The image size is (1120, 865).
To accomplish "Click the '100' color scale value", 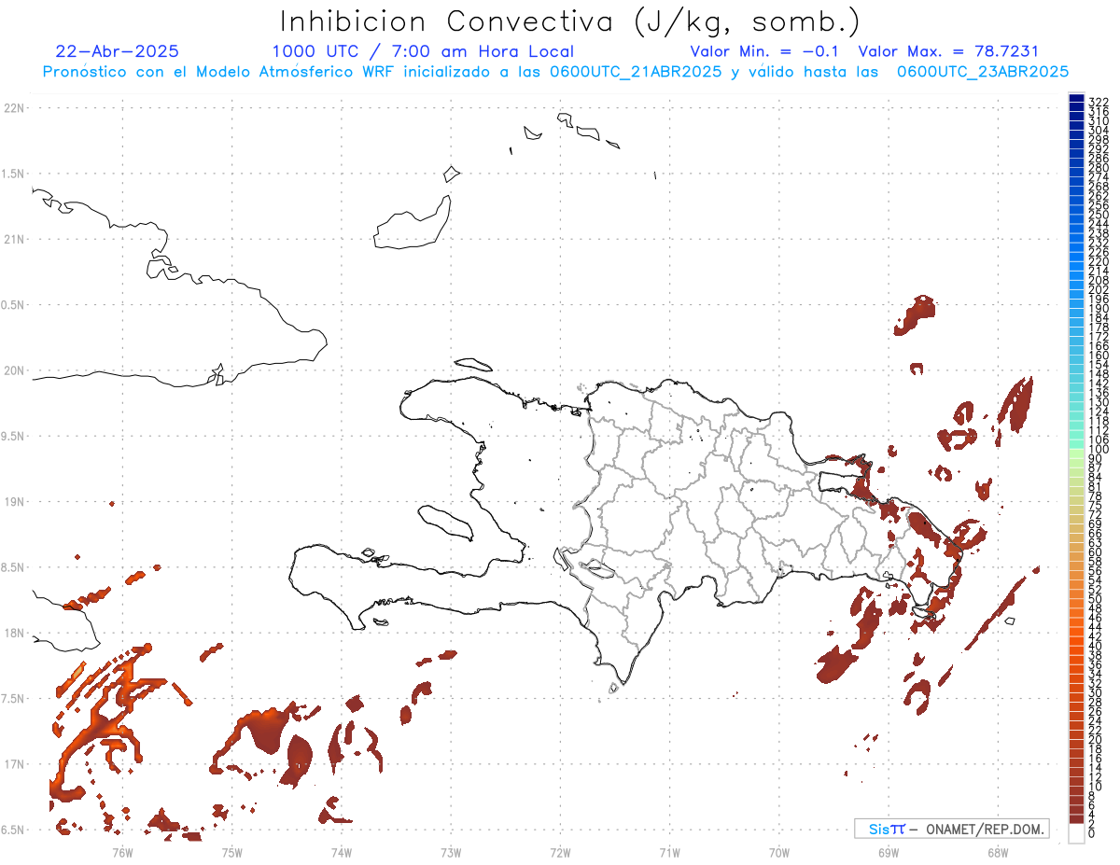I will [x=1098, y=450].
